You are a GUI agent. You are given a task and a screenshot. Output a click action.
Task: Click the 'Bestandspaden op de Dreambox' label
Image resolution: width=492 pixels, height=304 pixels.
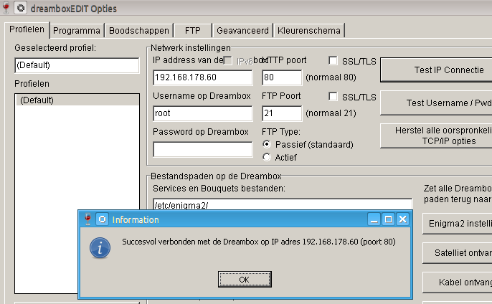click(x=216, y=176)
